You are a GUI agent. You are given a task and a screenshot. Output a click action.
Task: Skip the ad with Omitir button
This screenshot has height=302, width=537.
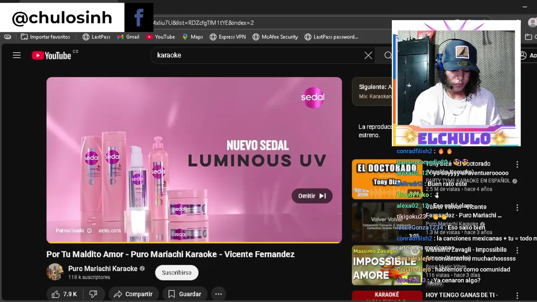pyautogui.click(x=312, y=196)
